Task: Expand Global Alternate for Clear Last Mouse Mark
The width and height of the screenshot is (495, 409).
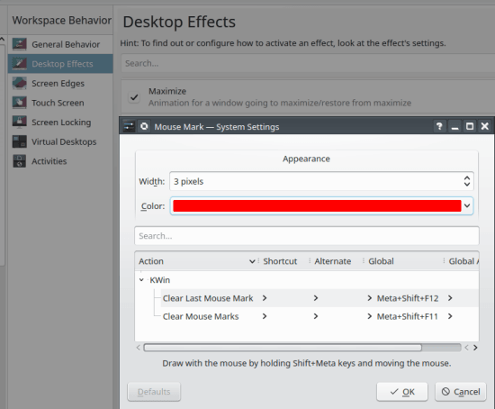Action: point(450,298)
